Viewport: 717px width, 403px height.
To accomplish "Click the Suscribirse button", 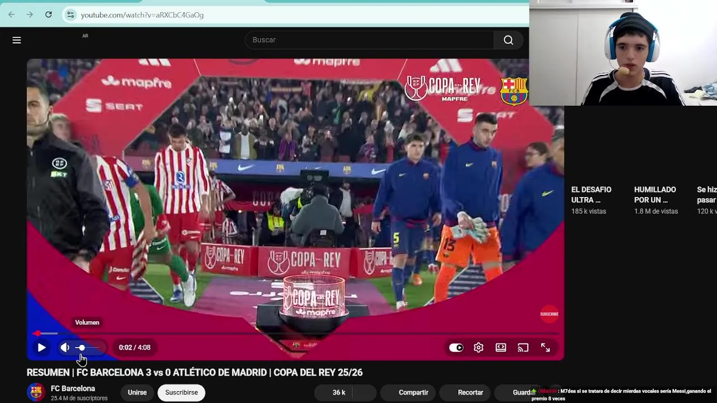I will (181, 392).
